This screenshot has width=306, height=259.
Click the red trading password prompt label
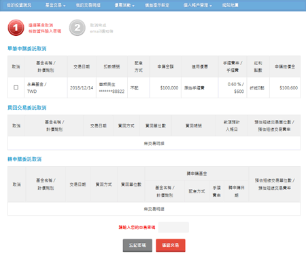pyautogui.click(x=137, y=227)
